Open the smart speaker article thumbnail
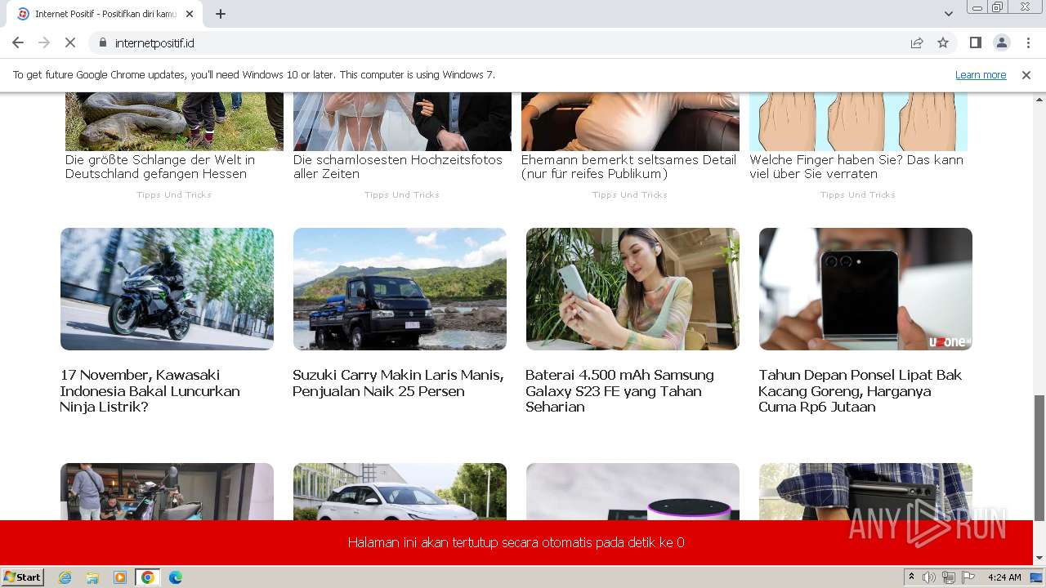The width and height of the screenshot is (1046, 588). (x=633, y=492)
